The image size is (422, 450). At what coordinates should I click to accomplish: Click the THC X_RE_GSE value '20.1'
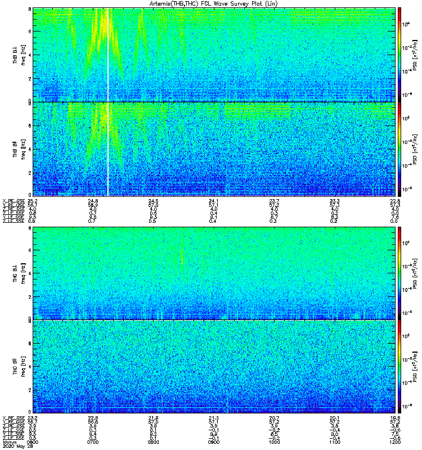coord(335,418)
